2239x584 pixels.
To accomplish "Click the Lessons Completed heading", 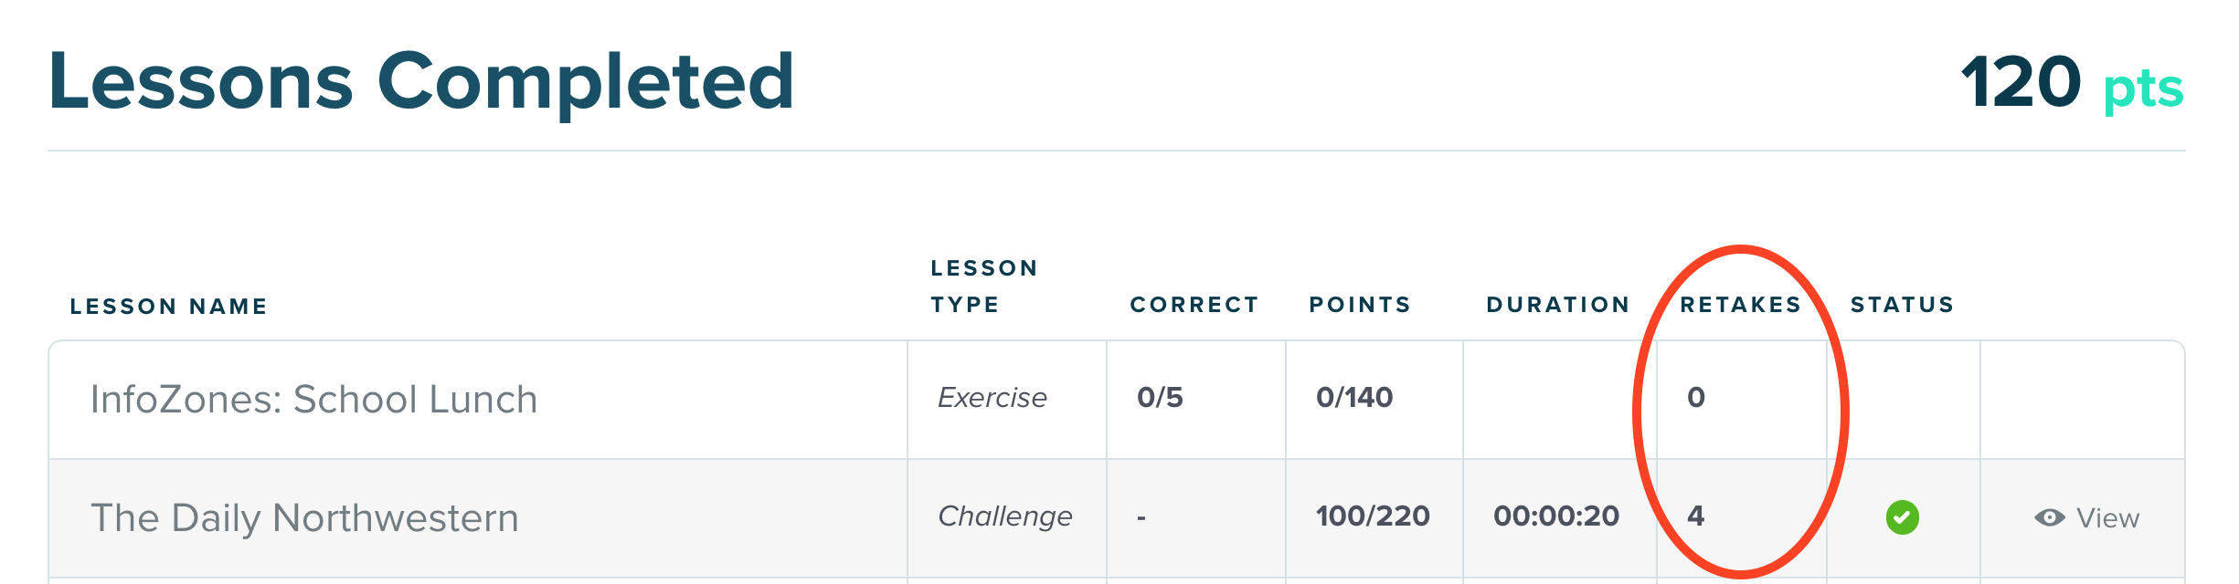I will (421, 82).
